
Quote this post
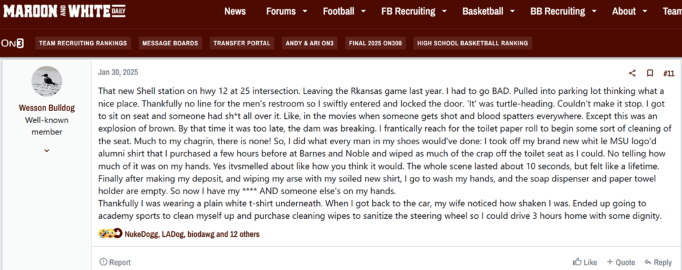pyautogui.click(x=620, y=262)
